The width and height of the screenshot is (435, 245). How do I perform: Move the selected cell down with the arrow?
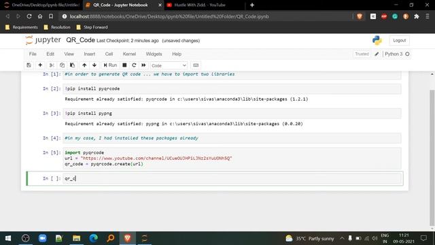[x=94, y=65]
